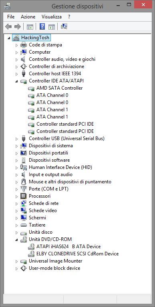Select Universal Image Mounter label
Screen dimensions: 155x307
[x=55, y=261]
